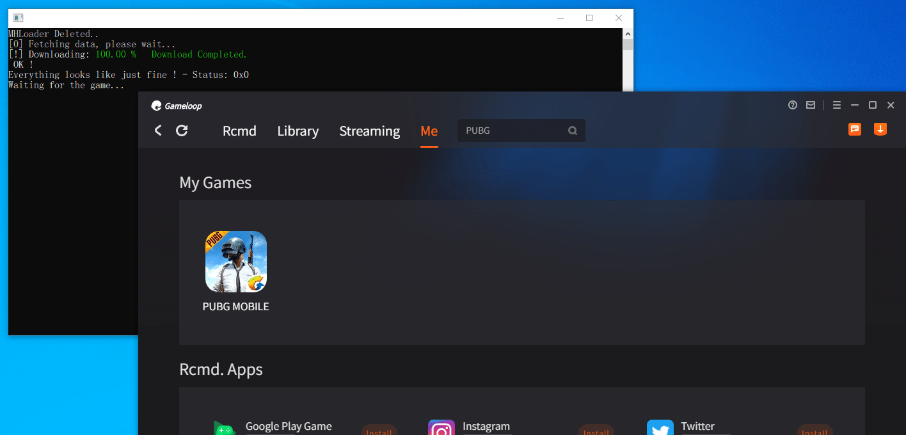Screen dimensions: 906x435
Task: Open the Streaming tab
Action: [369, 131]
